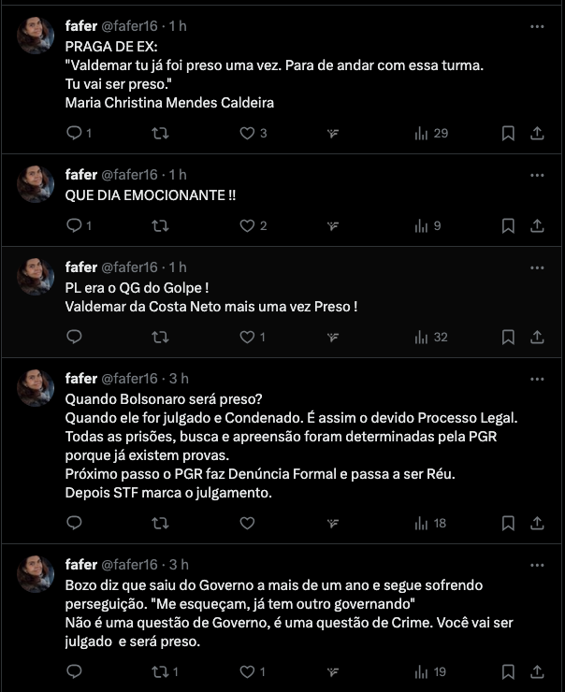Image resolution: width=565 pixels, height=692 pixels.
Task: Open Grok icon on 'PRAGA DE EX' tweet
Action: (332, 134)
